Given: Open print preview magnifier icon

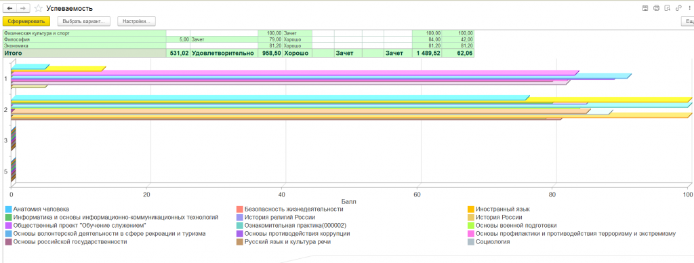Looking at the screenshot, I should (x=668, y=8).
